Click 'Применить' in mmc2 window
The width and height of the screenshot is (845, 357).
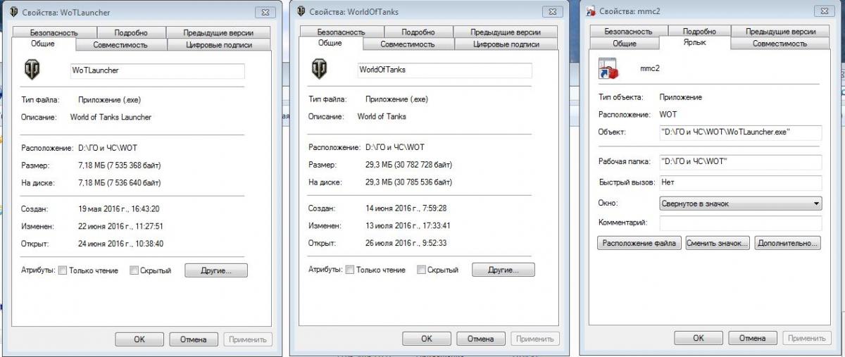(806, 338)
